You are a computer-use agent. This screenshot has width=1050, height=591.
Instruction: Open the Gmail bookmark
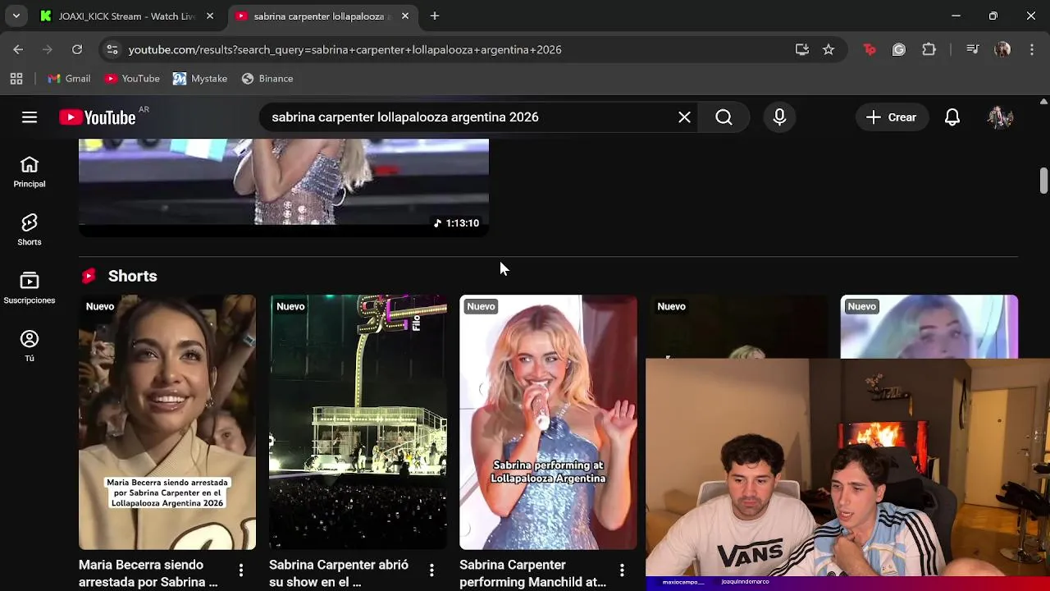[69, 79]
